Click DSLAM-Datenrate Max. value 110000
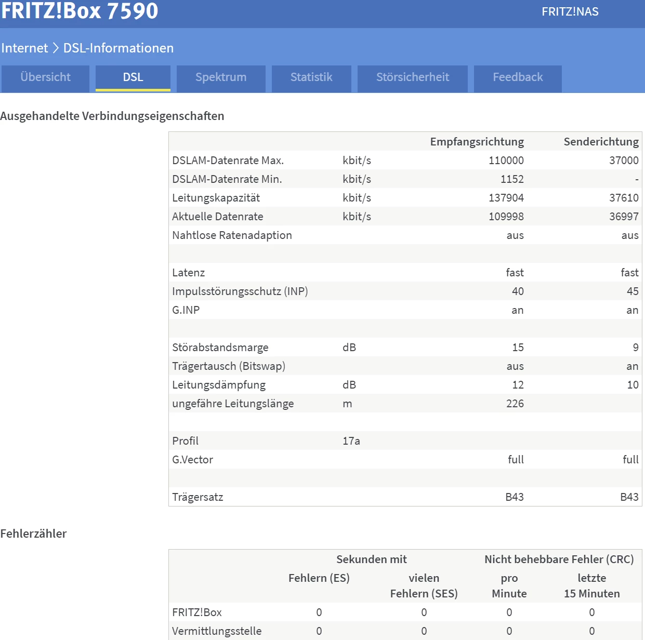 (506, 161)
